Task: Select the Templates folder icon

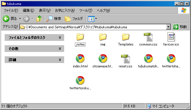Action: [x=126, y=37]
